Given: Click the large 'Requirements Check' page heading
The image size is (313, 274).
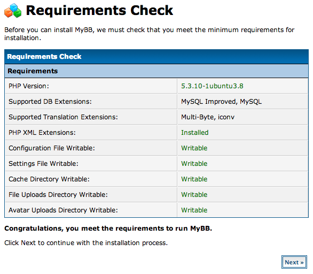Looking at the screenshot, I should (99, 10).
